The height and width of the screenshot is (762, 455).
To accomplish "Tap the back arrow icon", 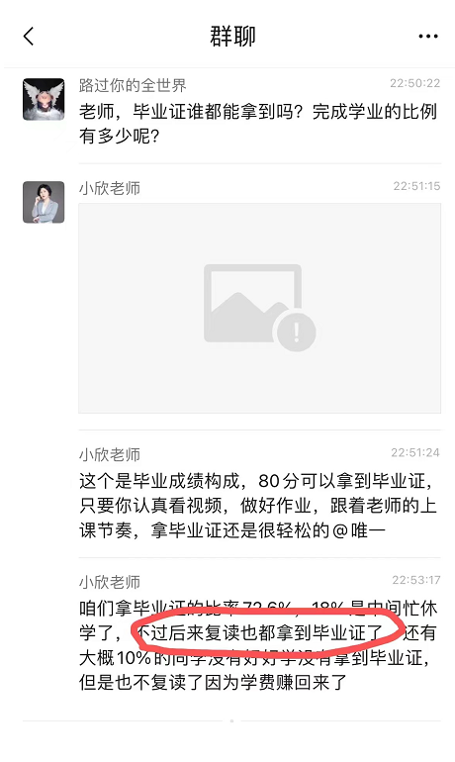I will click(x=29, y=37).
